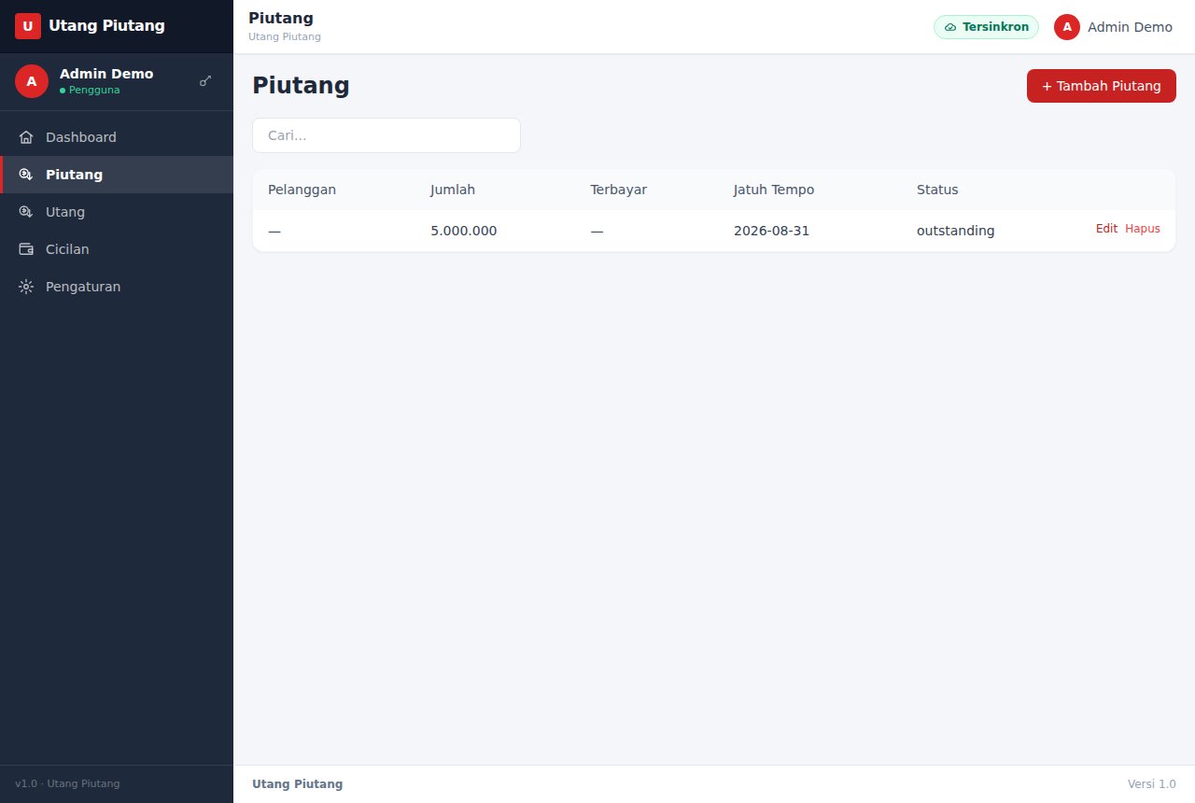Click the cloud icon in Tersinkron badge

tap(950, 27)
